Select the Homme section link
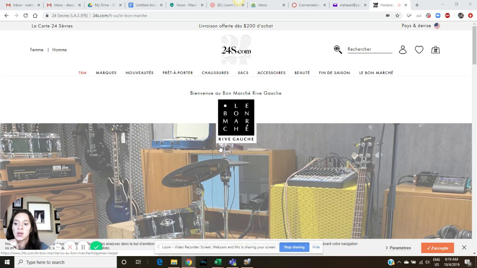Image resolution: width=477 pixels, height=268 pixels. 59,50
